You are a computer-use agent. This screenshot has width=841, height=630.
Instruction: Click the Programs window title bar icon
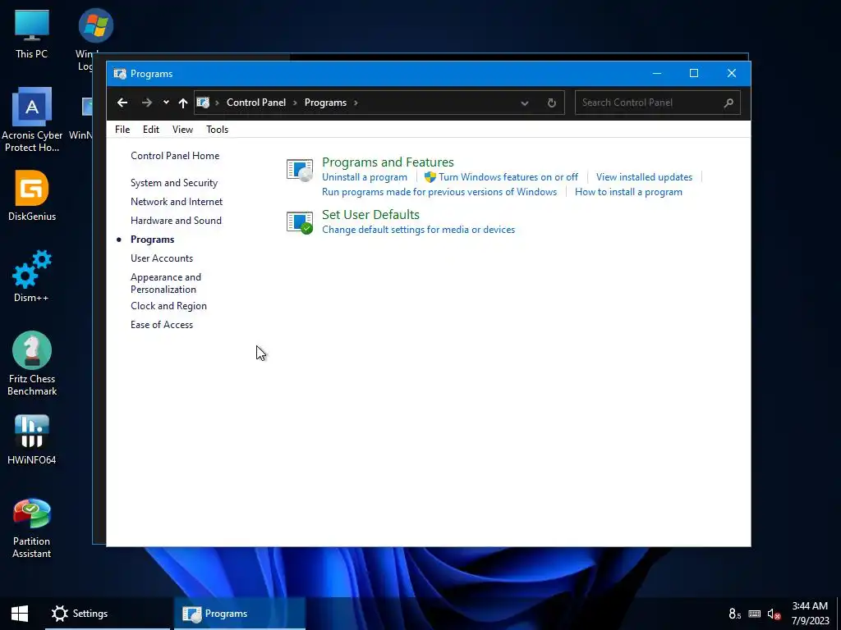pyautogui.click(x=120, y=74)
